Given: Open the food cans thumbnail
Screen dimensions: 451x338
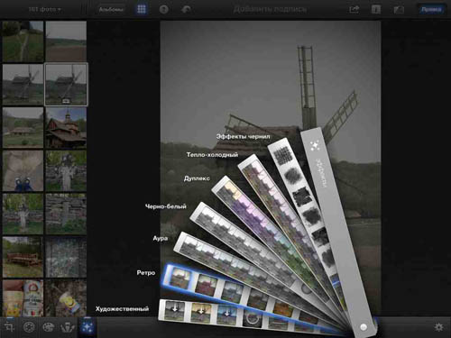Looking at the screenshot, I should tap(23, 298).
